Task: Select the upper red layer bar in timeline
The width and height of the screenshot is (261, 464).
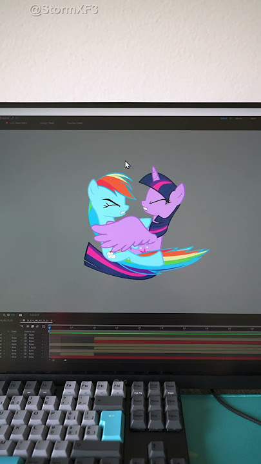Action: coord(178,342)
